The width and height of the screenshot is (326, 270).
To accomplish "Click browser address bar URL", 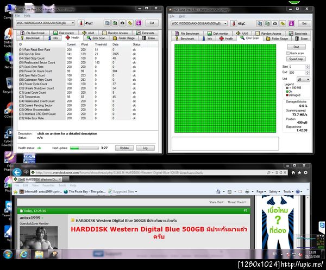I will (120, 172).
